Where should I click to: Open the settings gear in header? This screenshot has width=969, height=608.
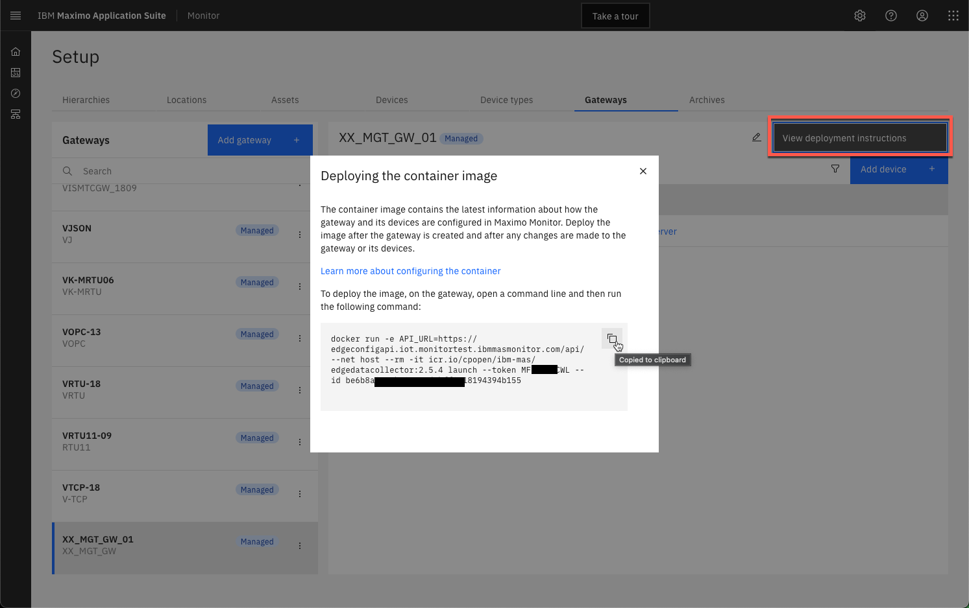coord(860,16)
